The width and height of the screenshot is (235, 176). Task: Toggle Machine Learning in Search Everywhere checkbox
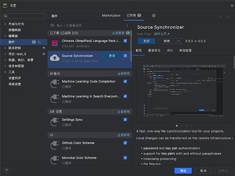125,96
